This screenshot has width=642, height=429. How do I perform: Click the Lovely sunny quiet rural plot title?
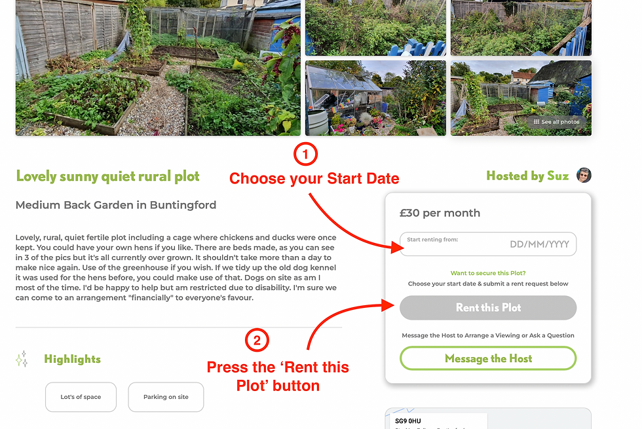click(107, 176)
